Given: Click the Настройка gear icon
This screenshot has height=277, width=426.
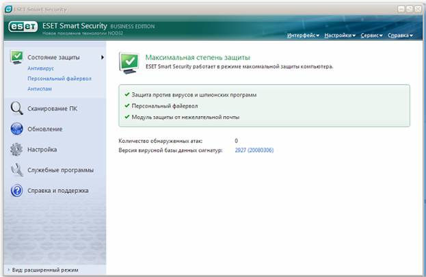Looking at the screenshot, I should coord(16,149).
